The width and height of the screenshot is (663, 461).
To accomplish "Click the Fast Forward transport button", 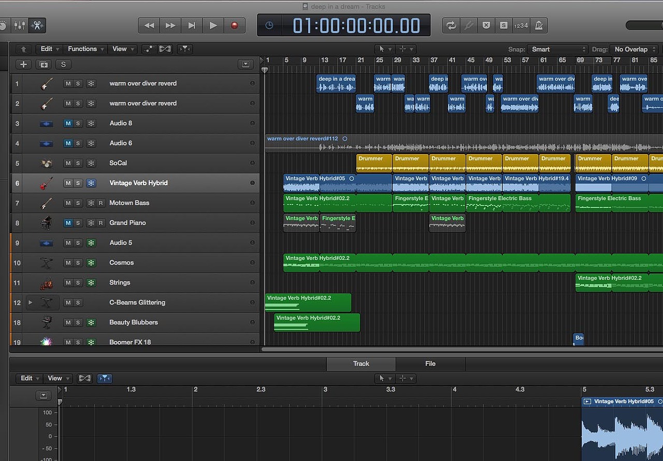I will point(170,25).
